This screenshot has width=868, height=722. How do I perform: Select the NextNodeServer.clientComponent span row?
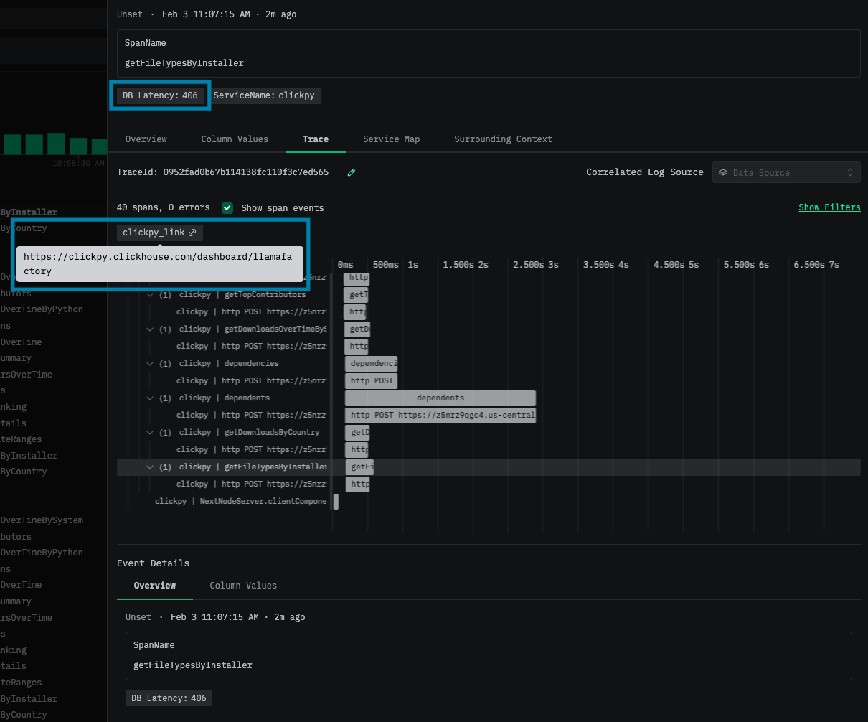coord(240,501)
